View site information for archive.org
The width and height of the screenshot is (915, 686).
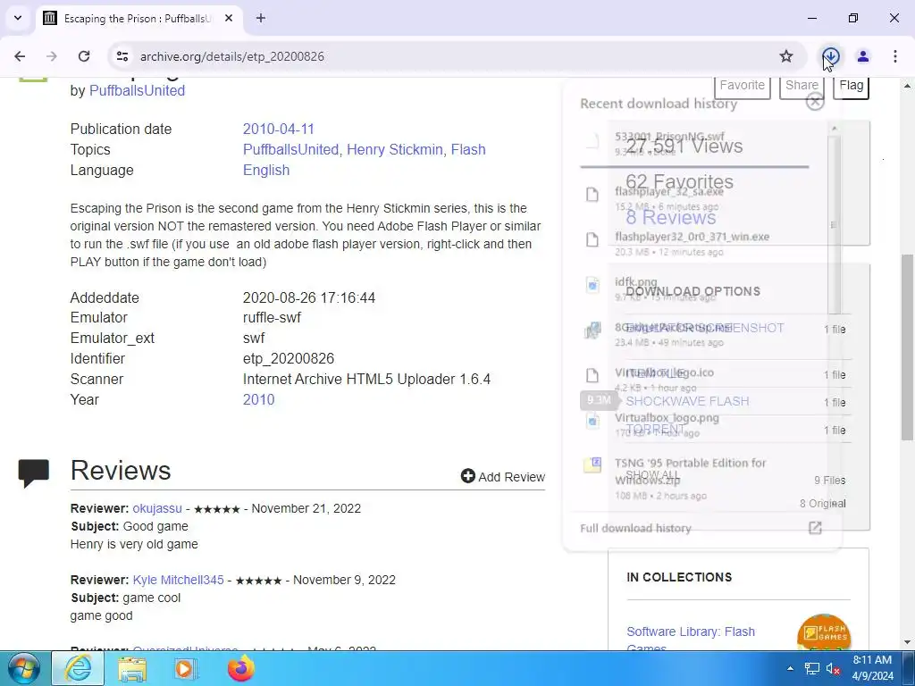pos(122,56)
